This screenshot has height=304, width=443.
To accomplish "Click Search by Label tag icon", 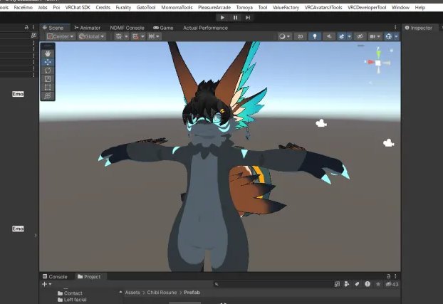I will pos(357,284).
